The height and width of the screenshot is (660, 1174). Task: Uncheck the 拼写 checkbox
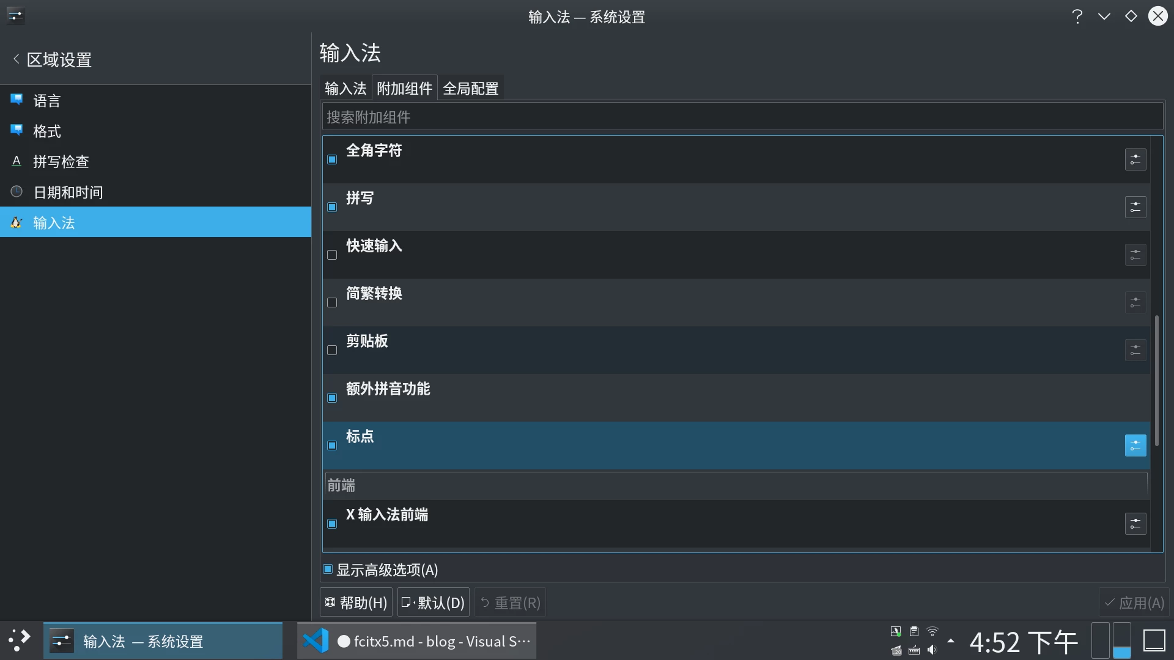[332, 207]
